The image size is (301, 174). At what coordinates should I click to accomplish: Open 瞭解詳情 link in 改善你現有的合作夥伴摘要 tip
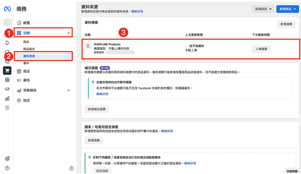pyautogui.click(x=102, y=94)
